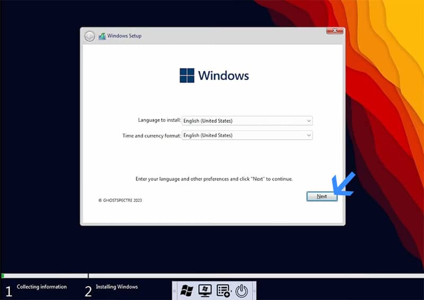Click the 'Time and currency format:' label
Image resolution: width=424 pixels, height=300 pixels.
point(152,135)
